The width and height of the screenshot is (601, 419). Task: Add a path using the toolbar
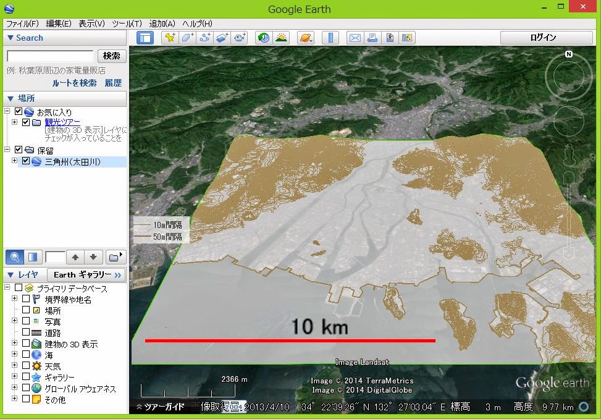coord(205,38)
